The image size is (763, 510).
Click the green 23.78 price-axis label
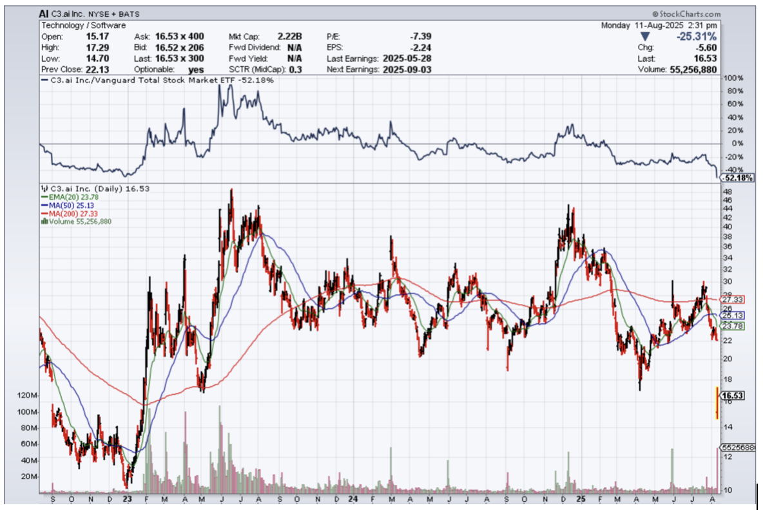[732, 326]
